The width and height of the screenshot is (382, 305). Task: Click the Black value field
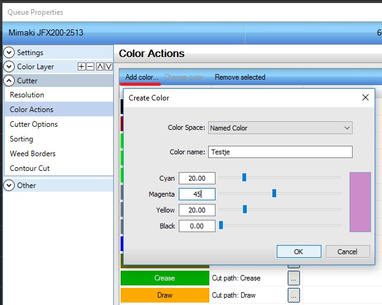(197, 226)
